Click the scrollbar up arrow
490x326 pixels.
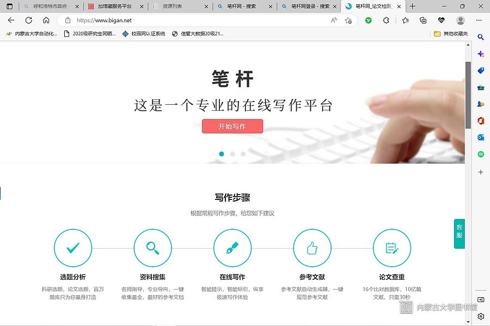[x=468, y=45]
